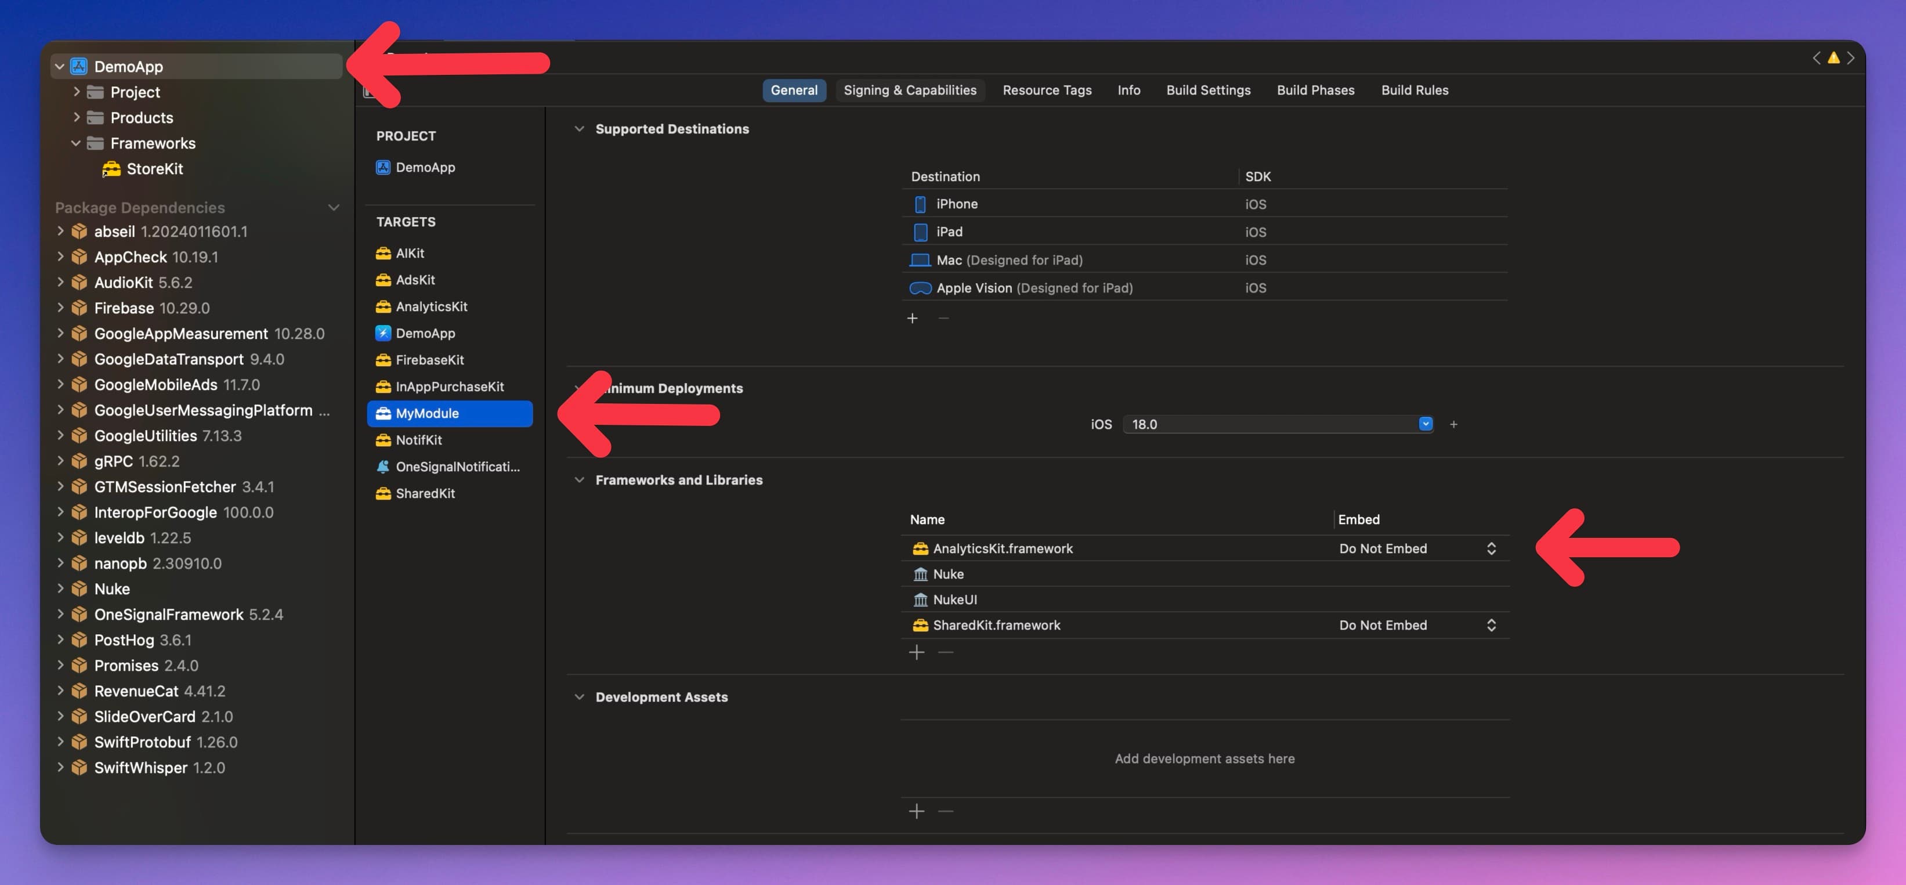This screenshot has width=1906, height=885.
Task: Open the Build Phases tab
Action: [x=1315, y=91]
